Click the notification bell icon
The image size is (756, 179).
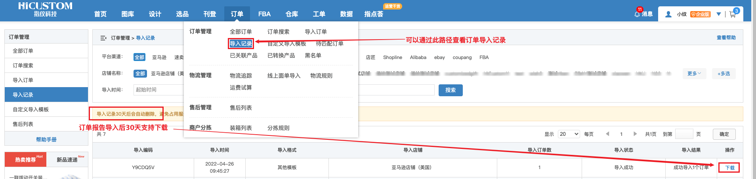click(637, 14)
